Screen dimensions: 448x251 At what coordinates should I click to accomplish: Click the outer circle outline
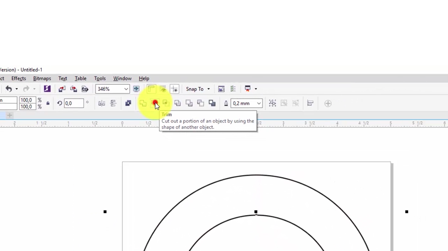coord(256,175)
